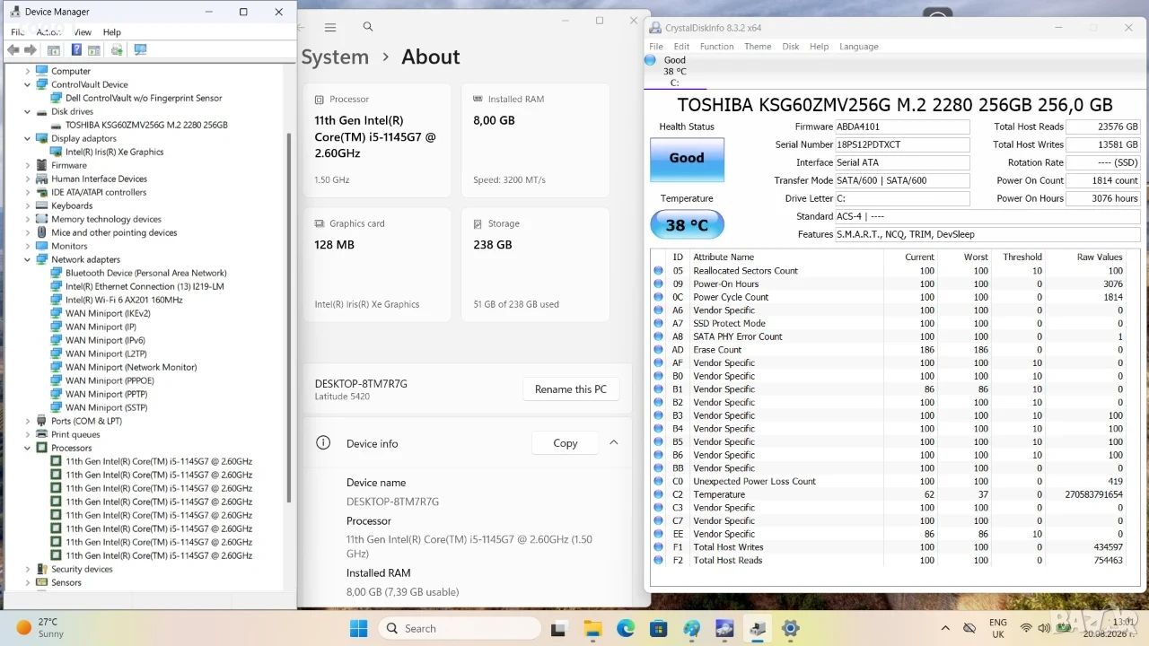Launch Microsoft Edge from the taskbar
Screen dimensions: 1149x646
[x=626, y=628]
